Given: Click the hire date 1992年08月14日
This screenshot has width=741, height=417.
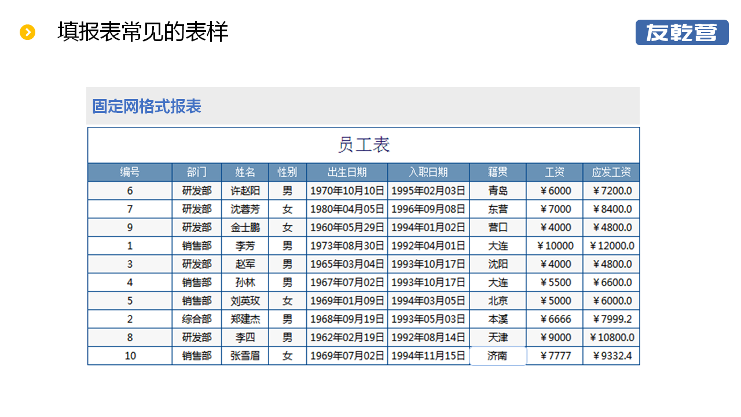Looking at the screenshot, I should pyautogui.click(x=428, y=338).
